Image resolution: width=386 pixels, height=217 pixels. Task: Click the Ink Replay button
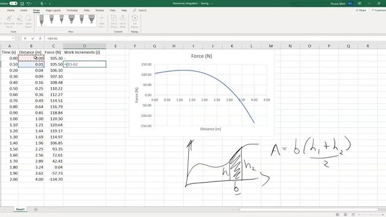[x=134, y=22]
